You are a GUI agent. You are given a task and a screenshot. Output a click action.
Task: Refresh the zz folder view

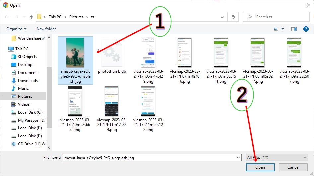tap(233, 17)
